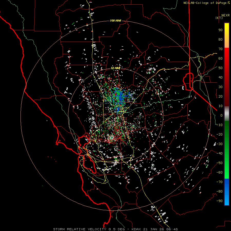
Task: Click the 0 scale value
Action: click(222, 115)
